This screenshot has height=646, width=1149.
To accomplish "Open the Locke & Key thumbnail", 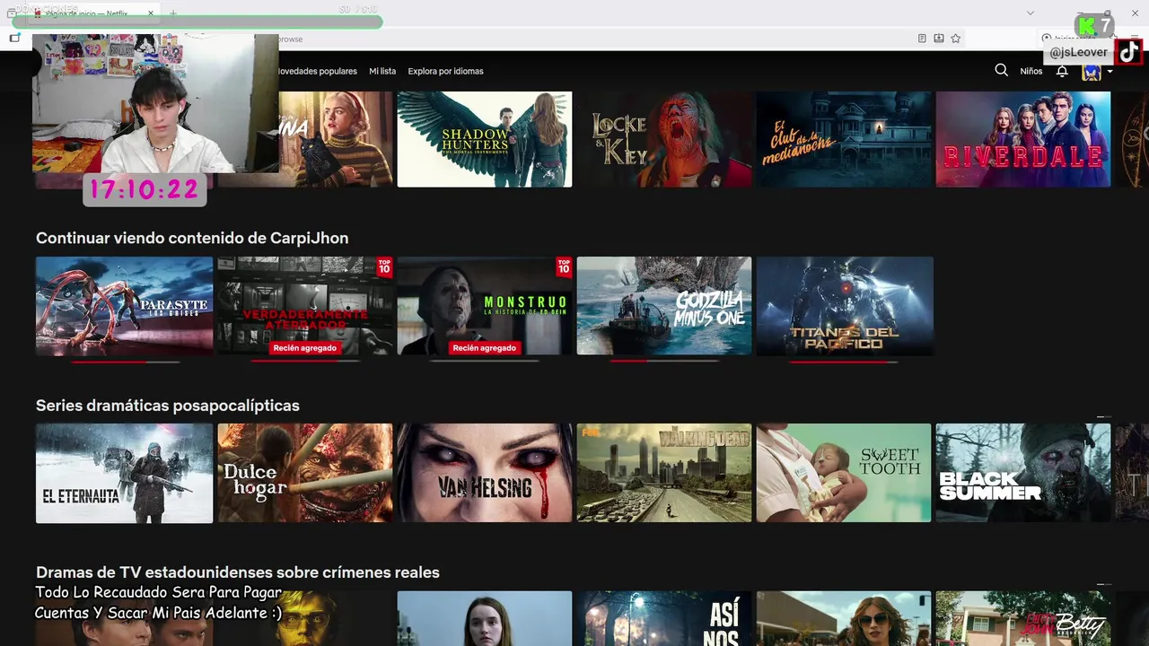I will coord(664,139).
